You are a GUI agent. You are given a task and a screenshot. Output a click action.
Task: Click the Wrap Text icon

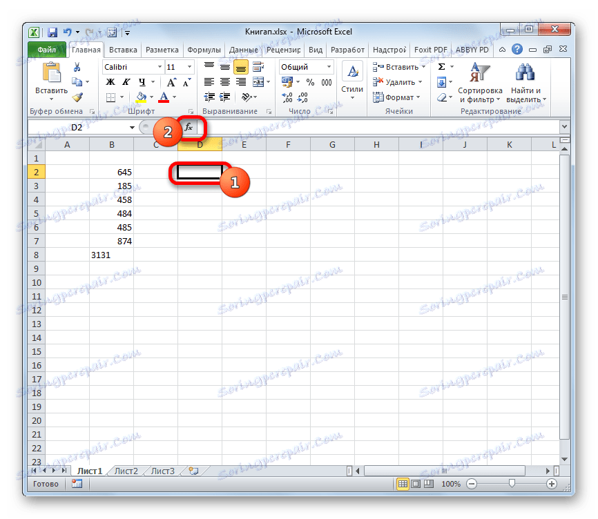[x=258, y=67]
